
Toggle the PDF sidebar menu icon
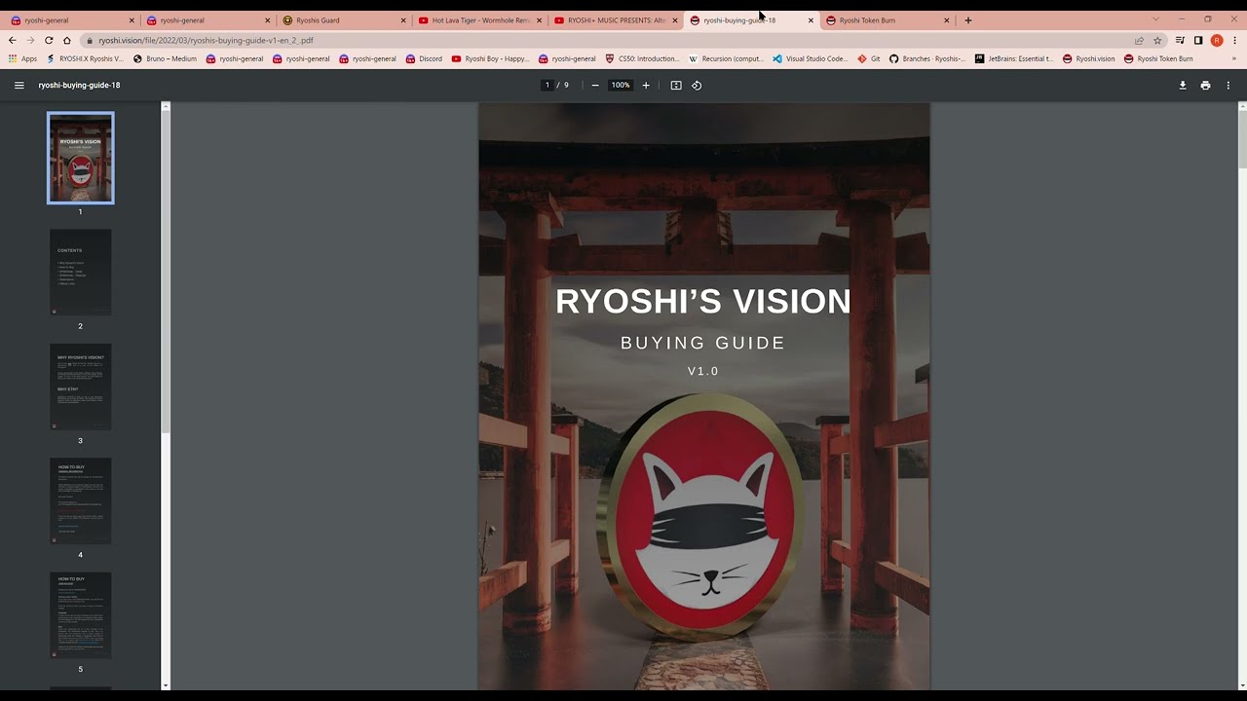(19, 86)
